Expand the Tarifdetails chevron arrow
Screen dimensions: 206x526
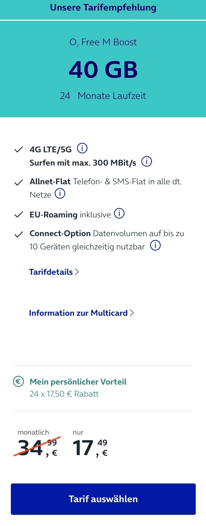(x=77, y=272)
